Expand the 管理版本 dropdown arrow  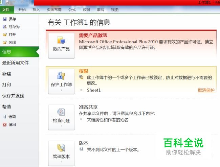[x=61, y=162]
